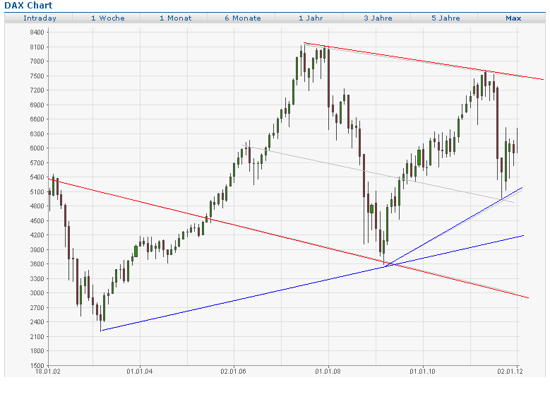Click the 3600 y-axis value
Image resolution: width=550 pixels, height=397 pixels.
click(37, 264)
